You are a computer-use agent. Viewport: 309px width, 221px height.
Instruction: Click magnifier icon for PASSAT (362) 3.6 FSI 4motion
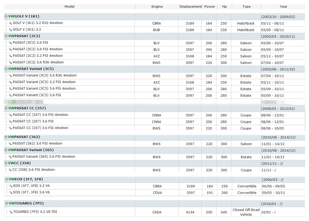(x=10, y=144)
